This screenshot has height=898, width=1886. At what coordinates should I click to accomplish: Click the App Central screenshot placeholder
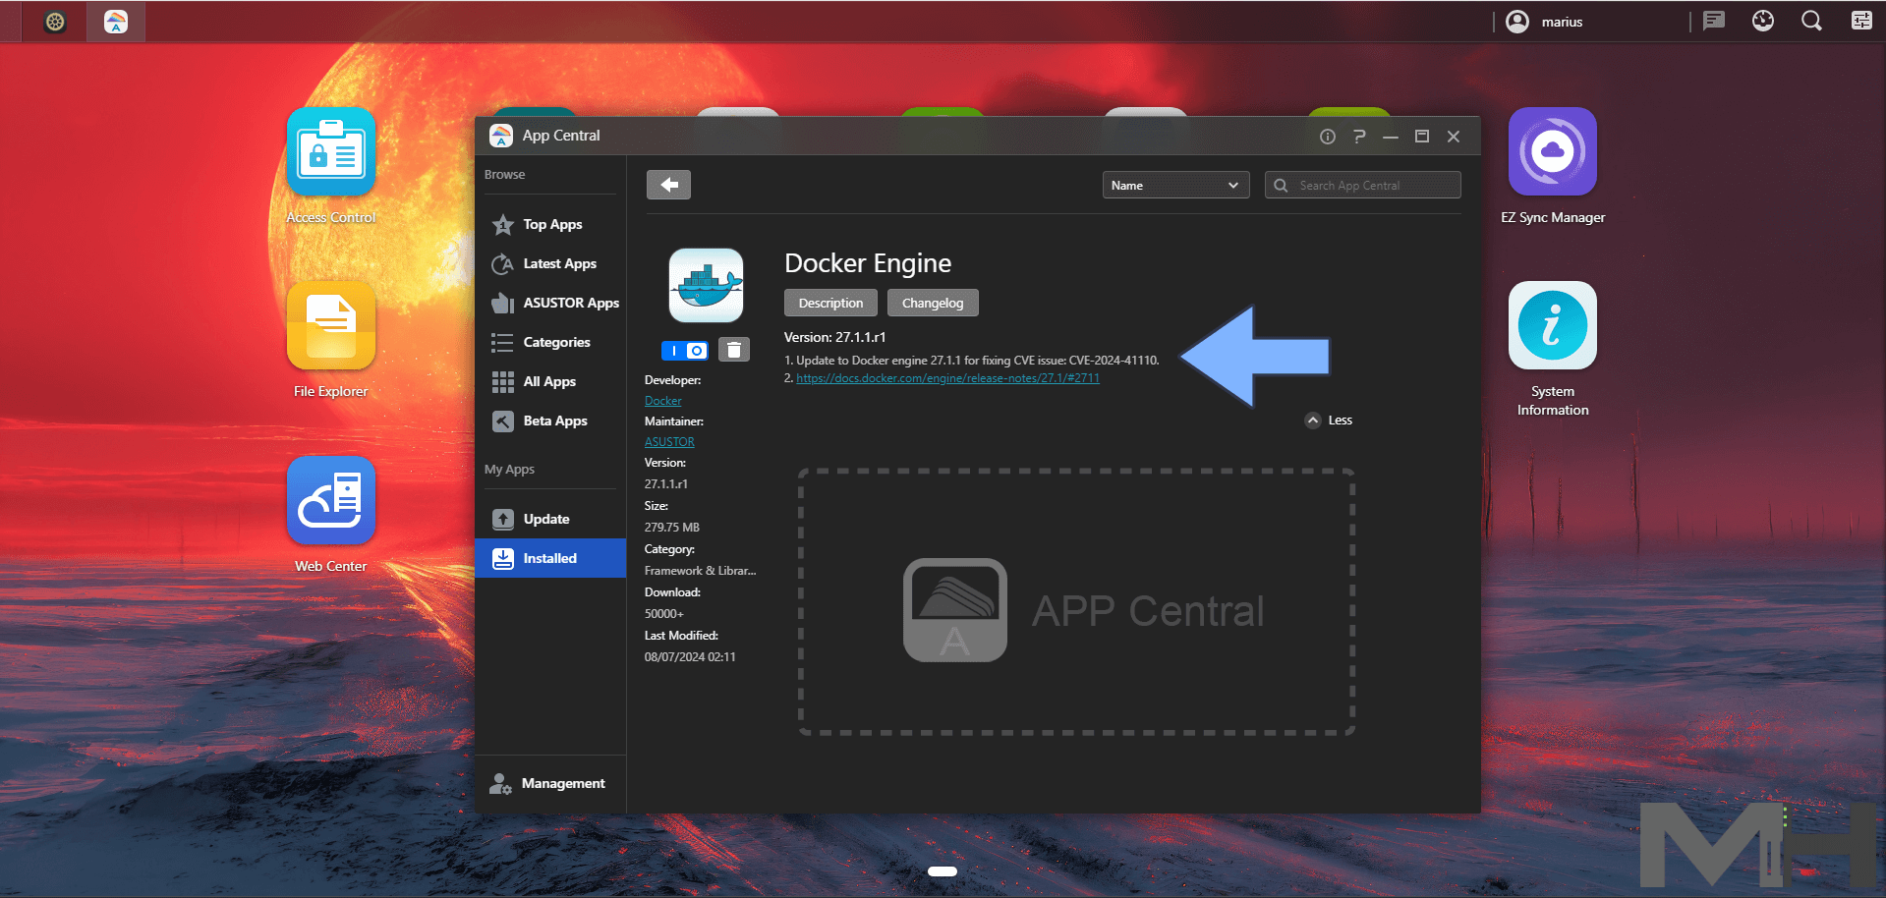[1076, 601]
